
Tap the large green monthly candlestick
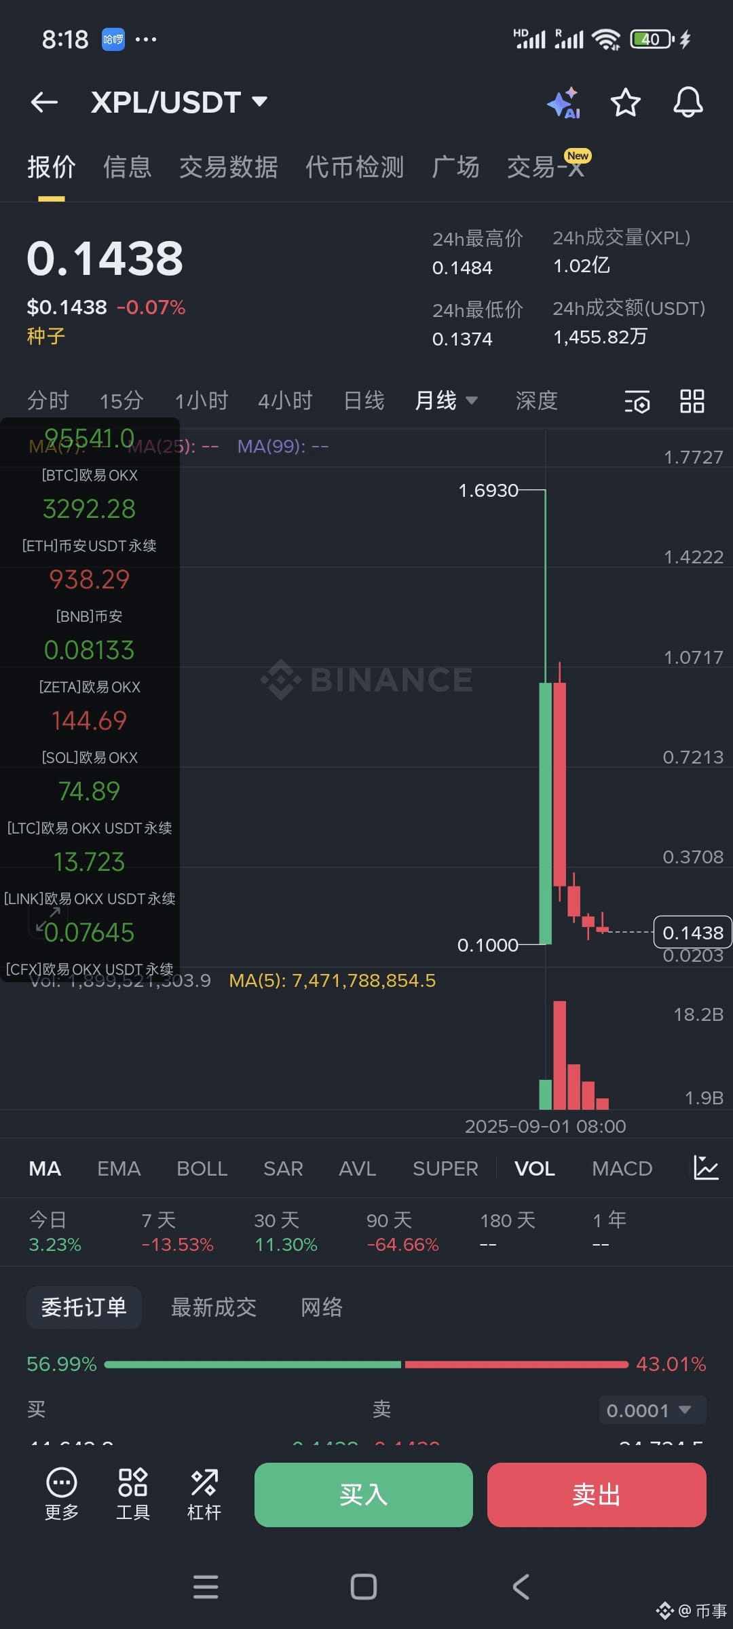click(545, 813)
